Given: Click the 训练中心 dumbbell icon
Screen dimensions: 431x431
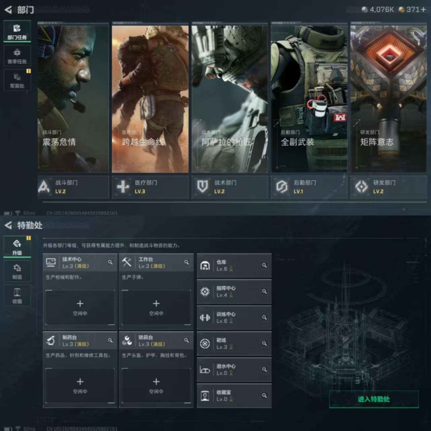Looking at the screenshot, I should pyautogui.click(x=205, y=318).
